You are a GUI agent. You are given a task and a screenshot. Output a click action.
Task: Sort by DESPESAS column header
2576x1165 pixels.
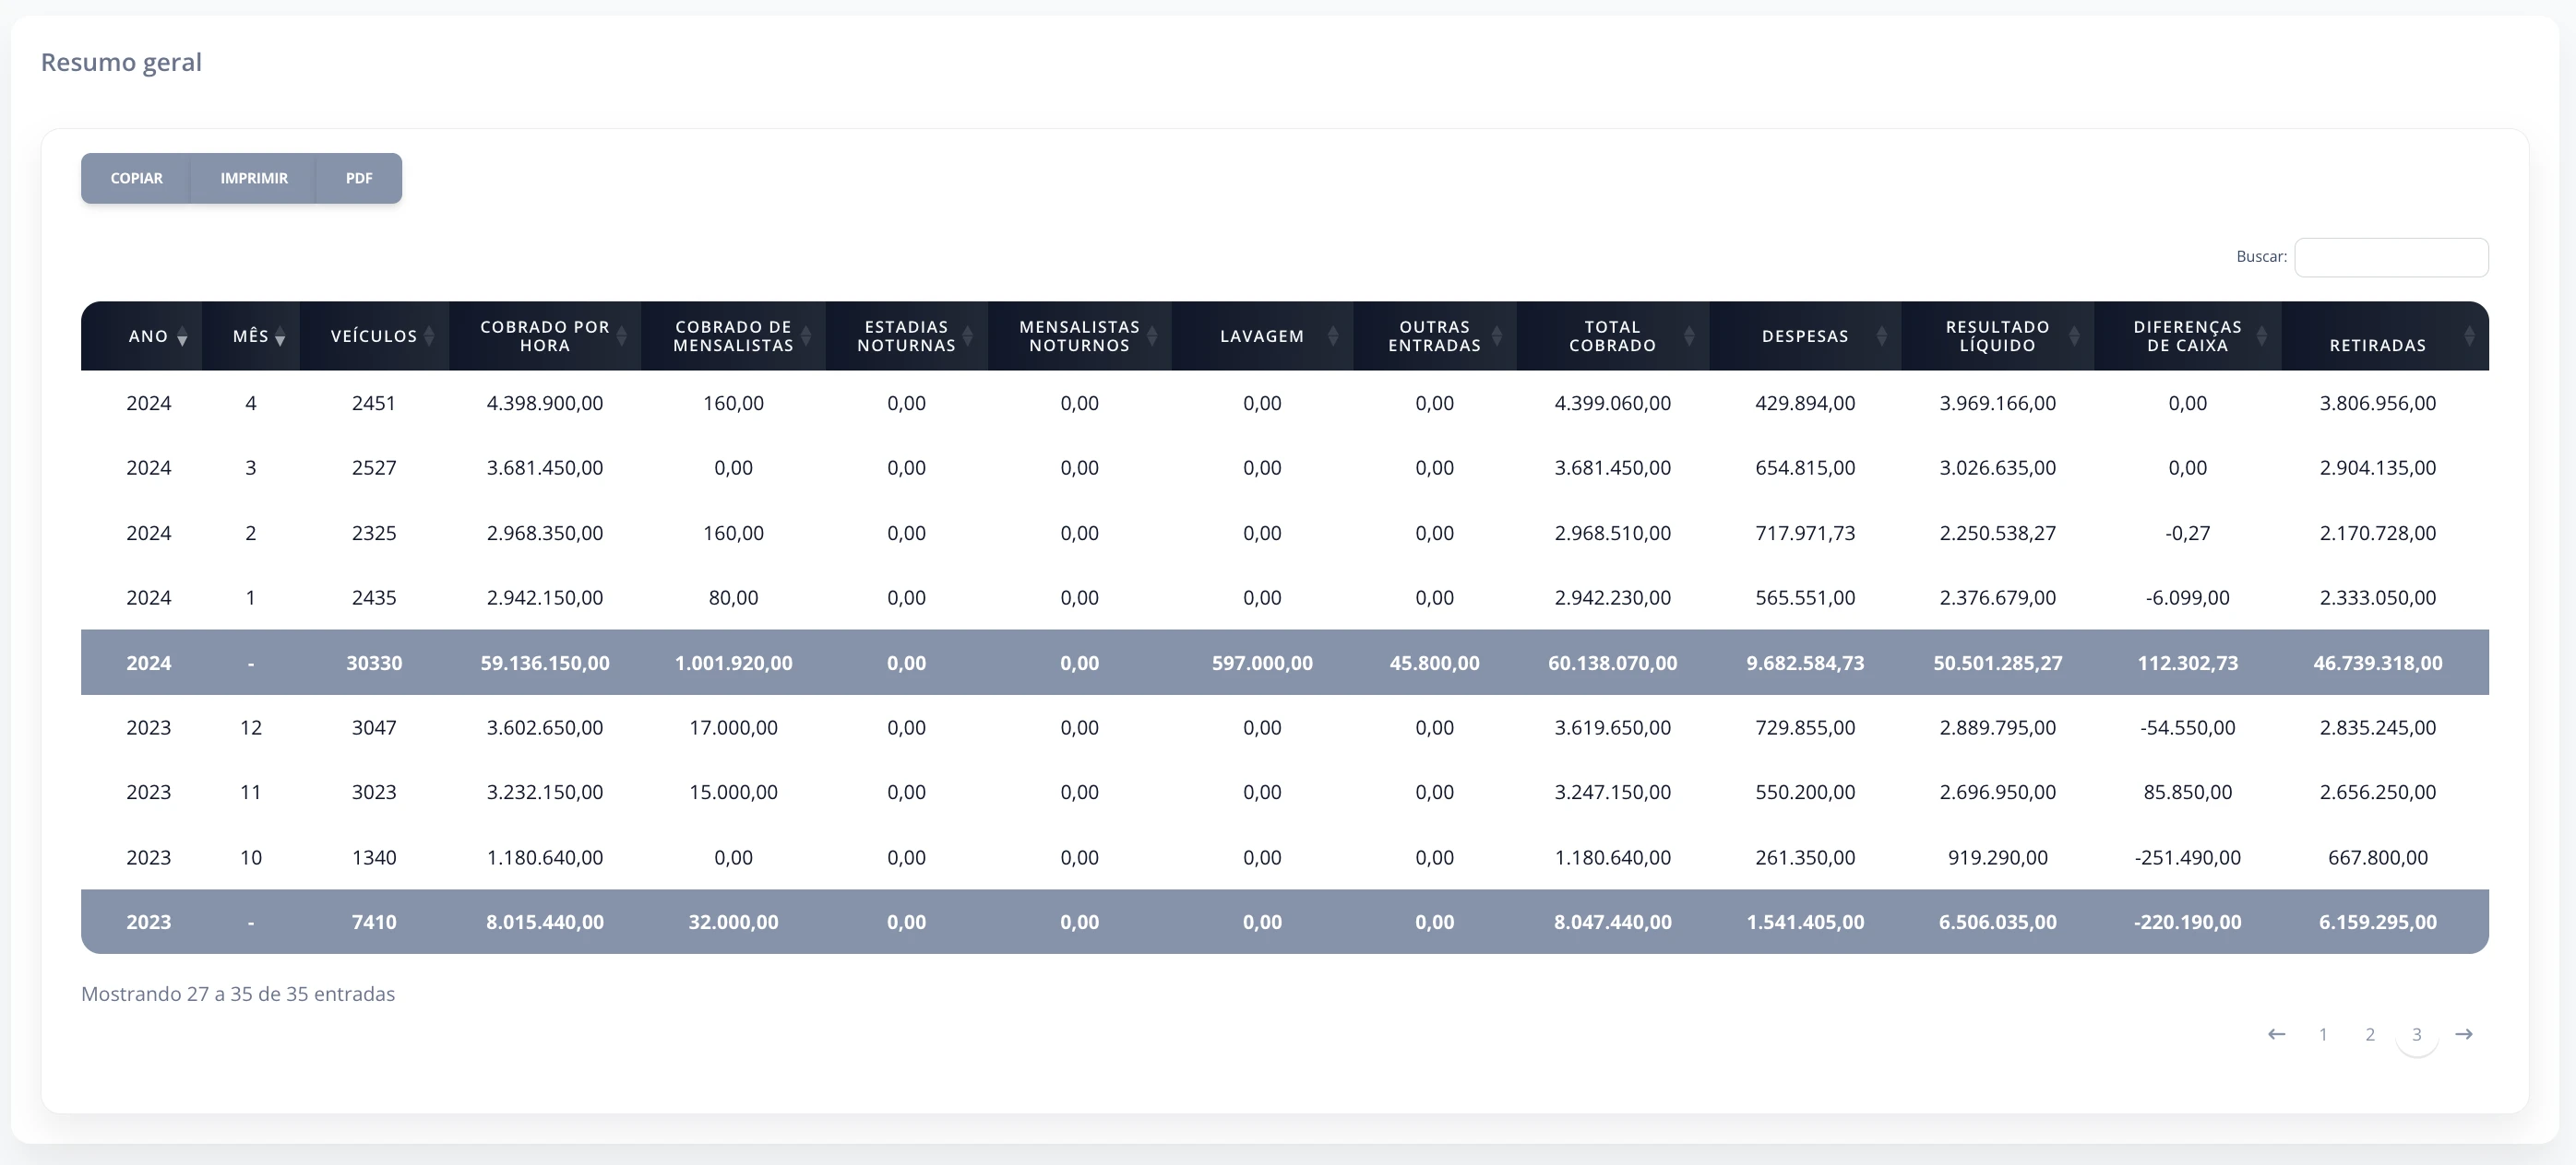1805,335
